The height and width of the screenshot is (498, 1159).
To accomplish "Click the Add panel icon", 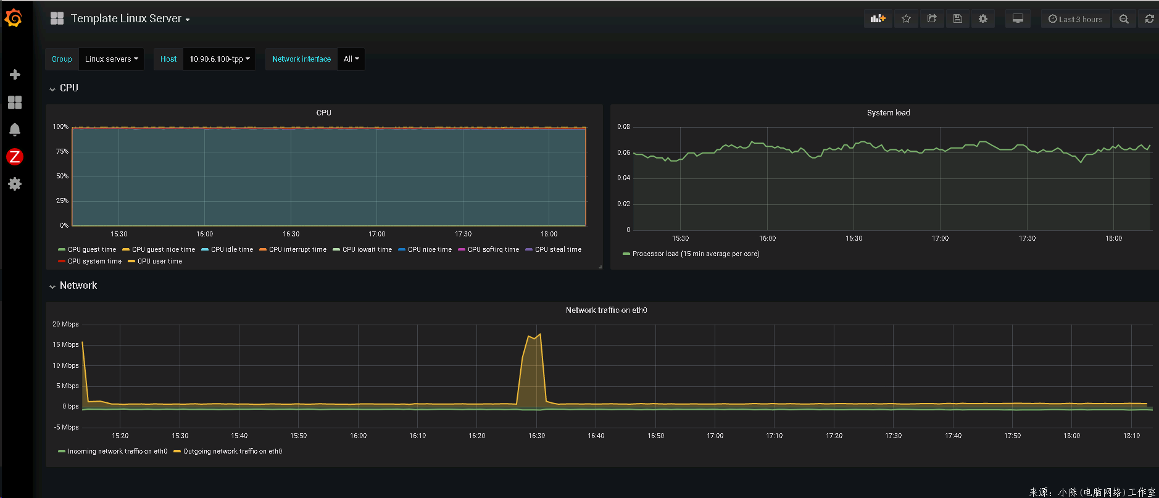I will [x=878, y=19].
